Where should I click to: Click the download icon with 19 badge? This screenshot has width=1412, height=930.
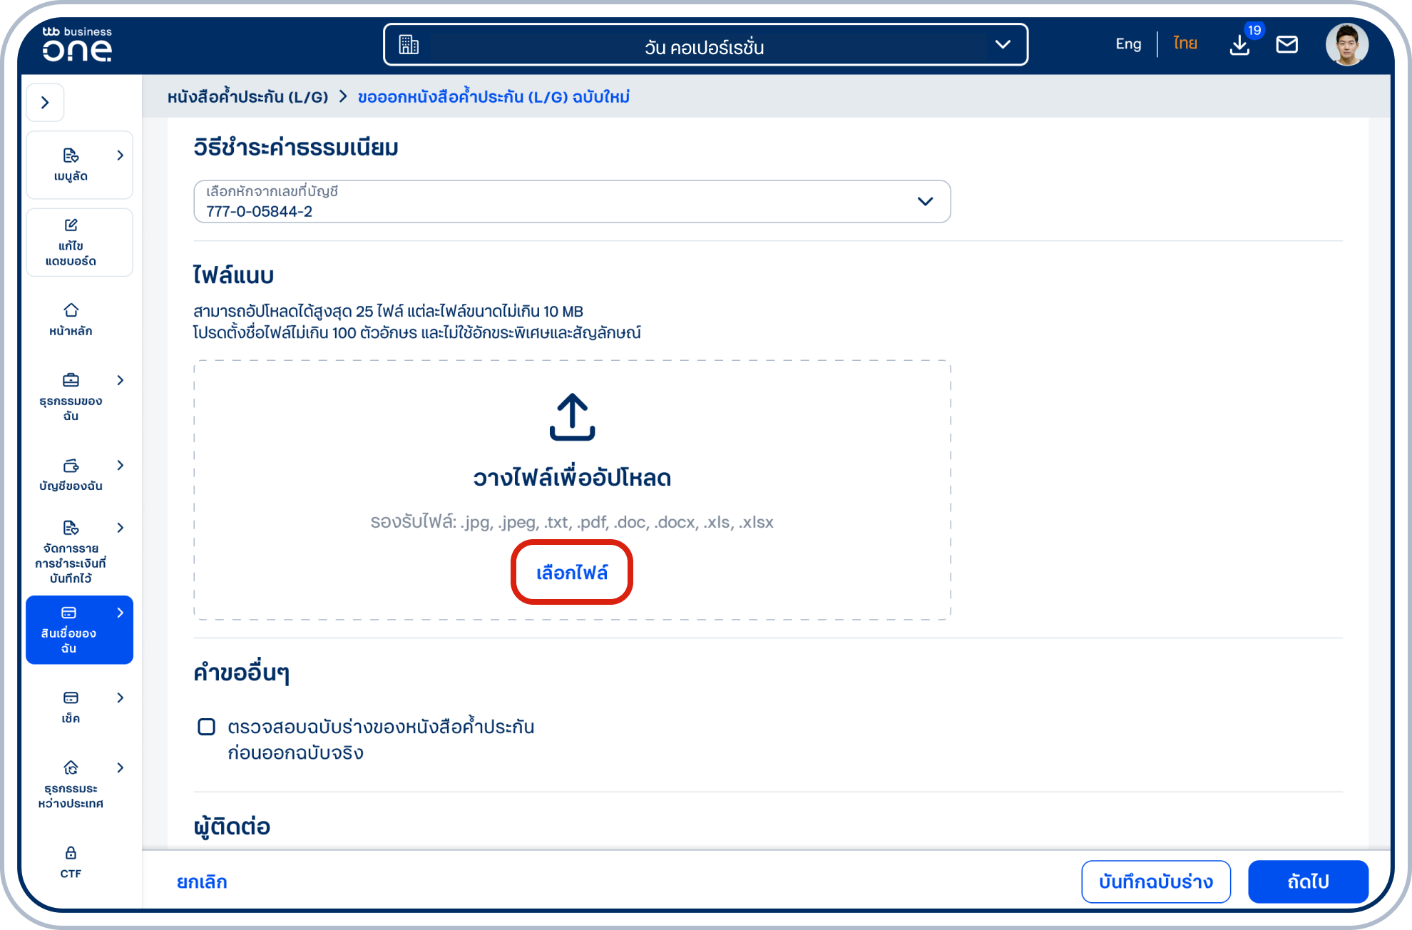click(x=1240, y=45)
